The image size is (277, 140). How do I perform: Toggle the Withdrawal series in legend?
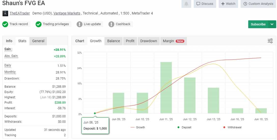[232, 127]
